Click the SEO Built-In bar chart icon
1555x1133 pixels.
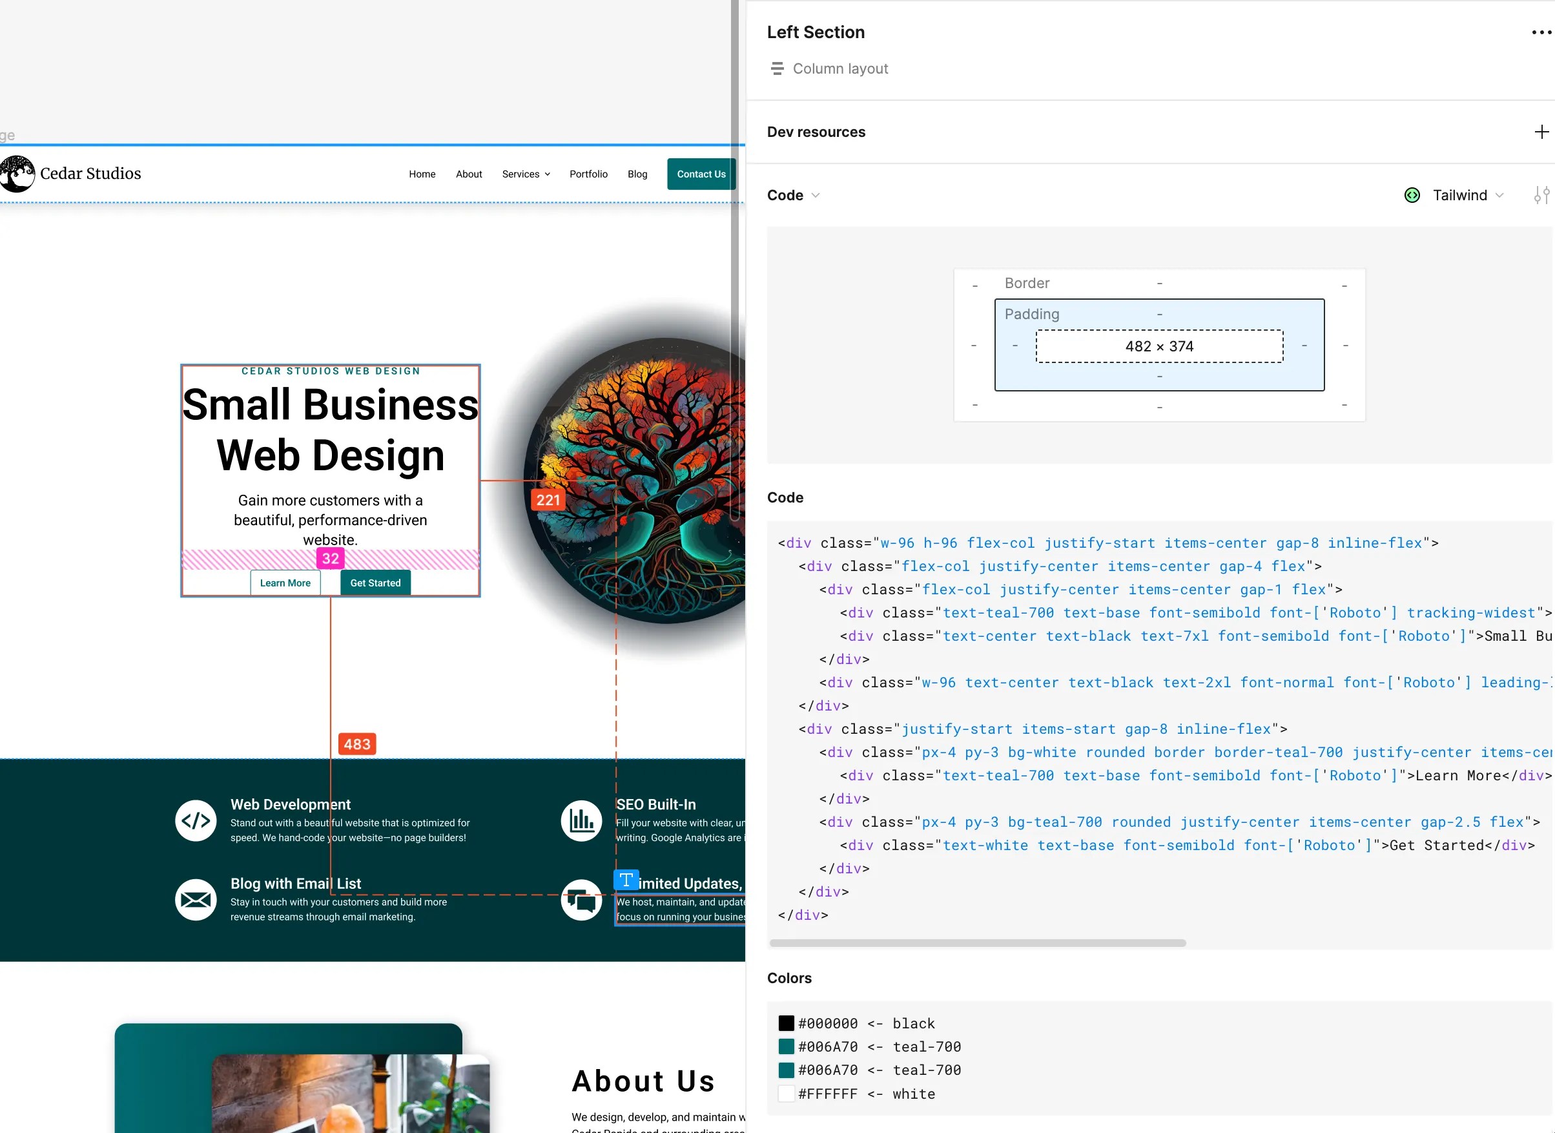point(581,820)
